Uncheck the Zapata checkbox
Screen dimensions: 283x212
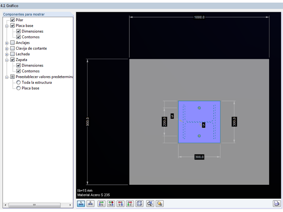(x=12, y=60)
